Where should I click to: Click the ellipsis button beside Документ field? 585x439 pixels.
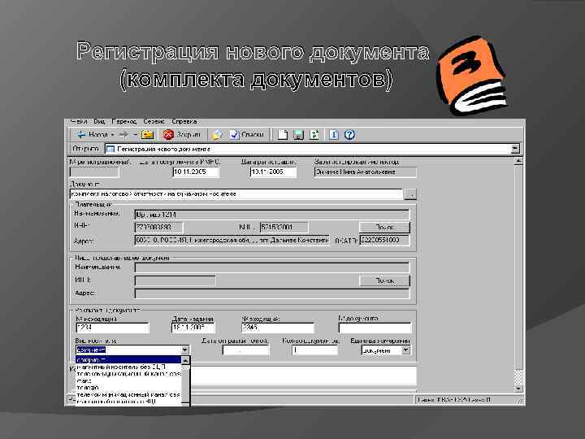[x=410, y=194]
